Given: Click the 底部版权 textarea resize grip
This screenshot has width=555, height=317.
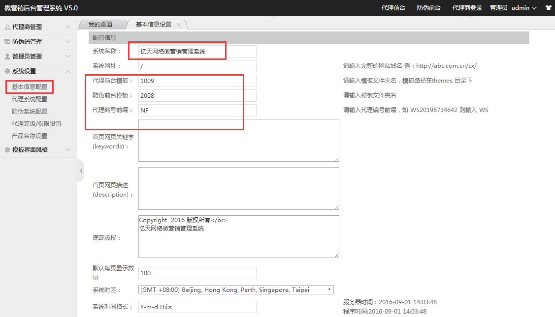Looking at the screenshot, I should [337, 255].
